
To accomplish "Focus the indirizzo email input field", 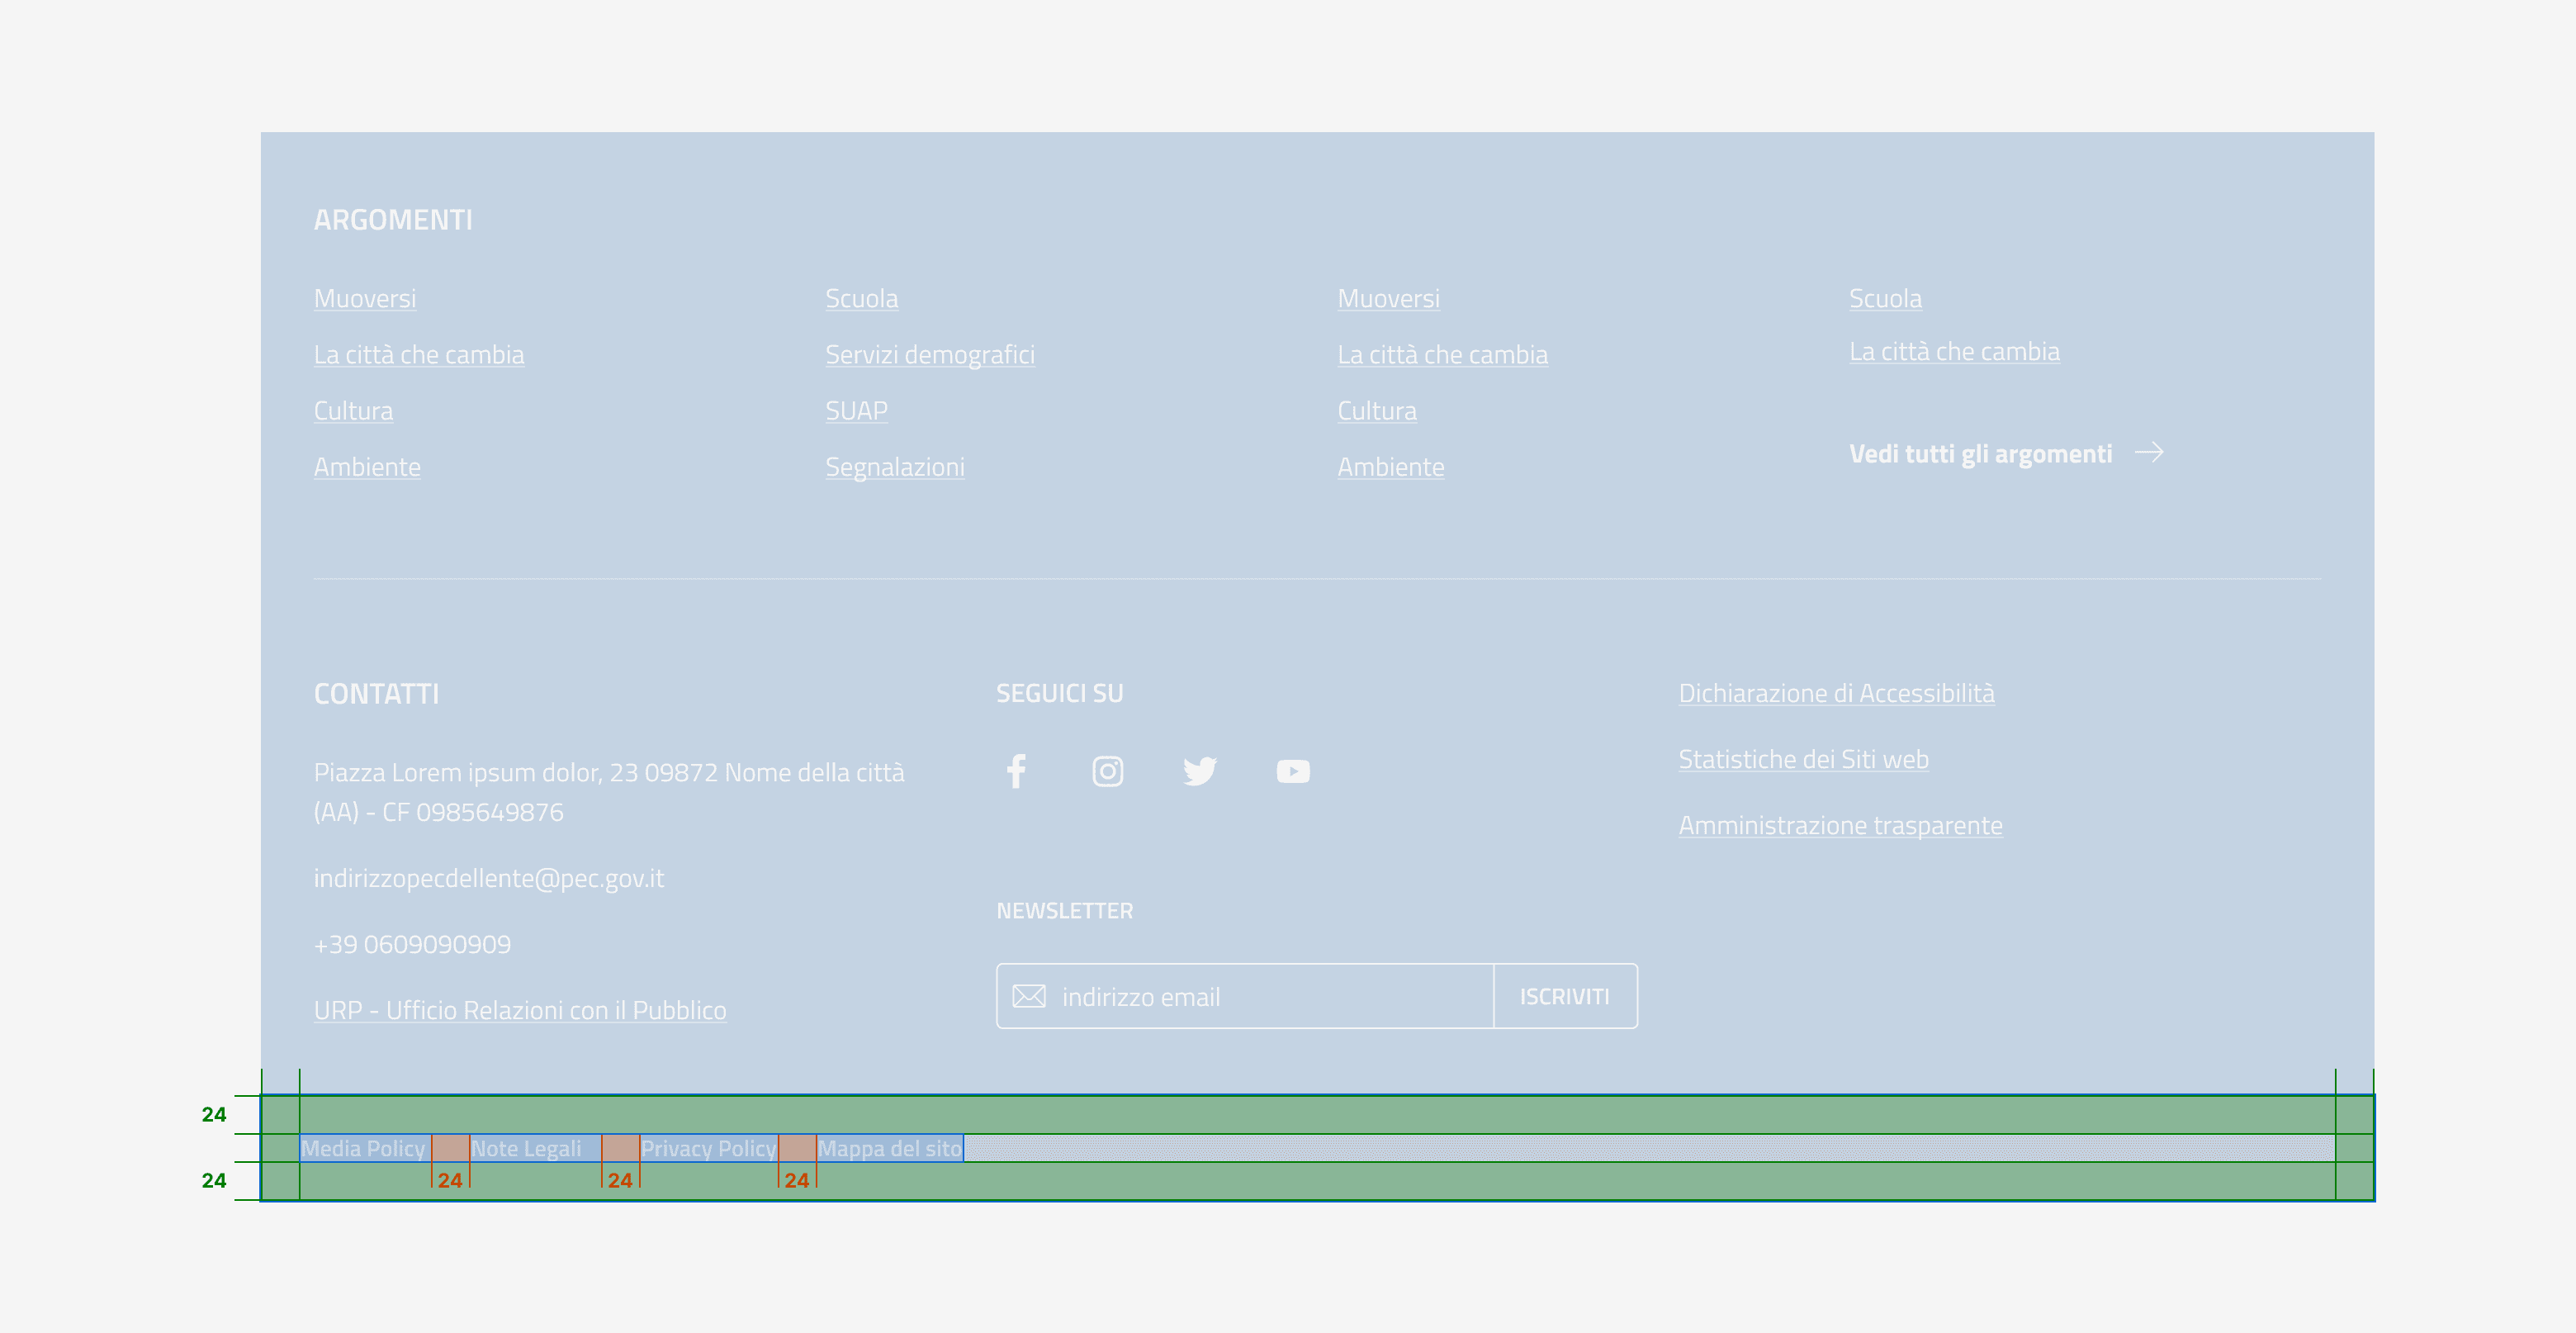I will [1245, 996].
